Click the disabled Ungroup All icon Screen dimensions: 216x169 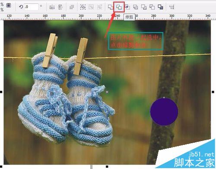[x=100, y=7]
